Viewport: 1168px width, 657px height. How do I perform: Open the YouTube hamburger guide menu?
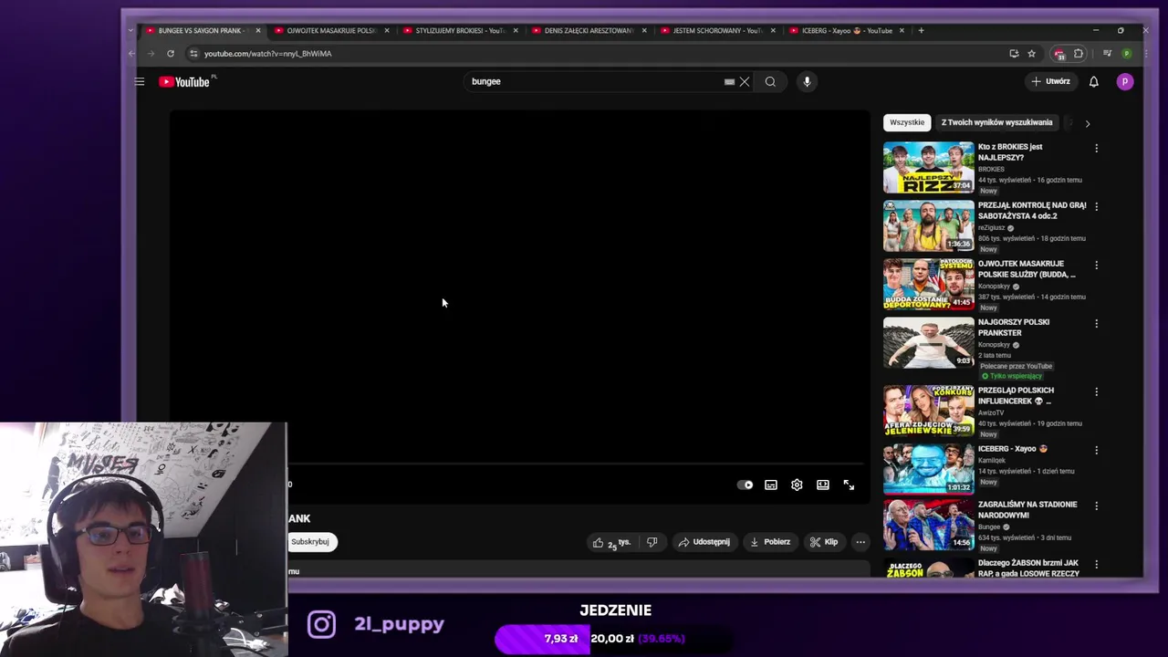pyautogui.click(x=140, y=81)
